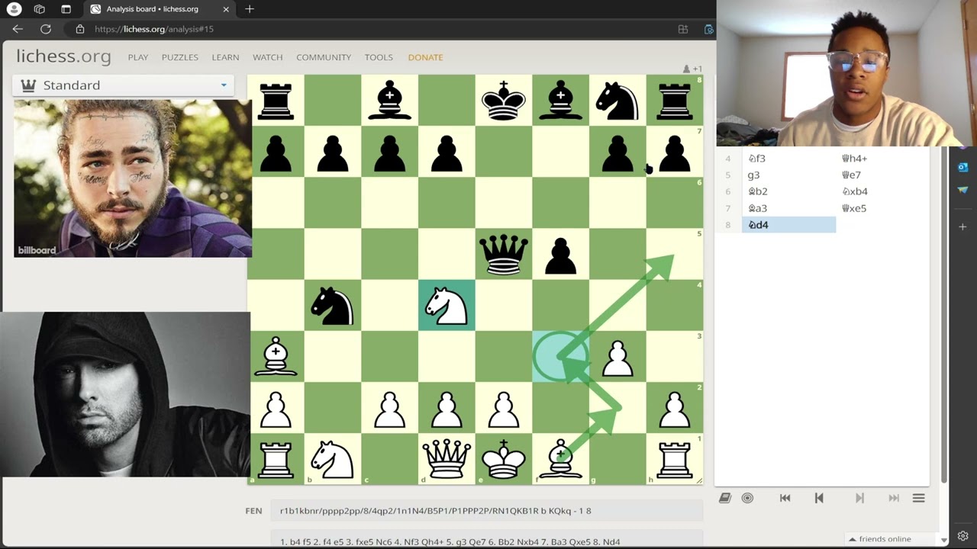Close the Analysis board tab
The image size is (977, 549).
tap(226, 9)
